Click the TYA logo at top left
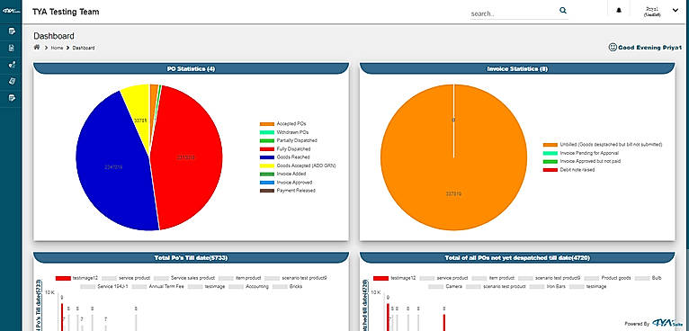Screen dimensions: 689x331 [10, 11]
